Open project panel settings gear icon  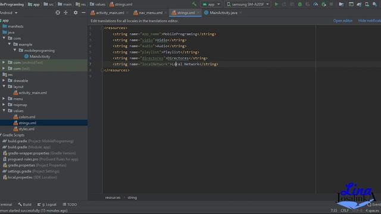[x=76, y=12]
